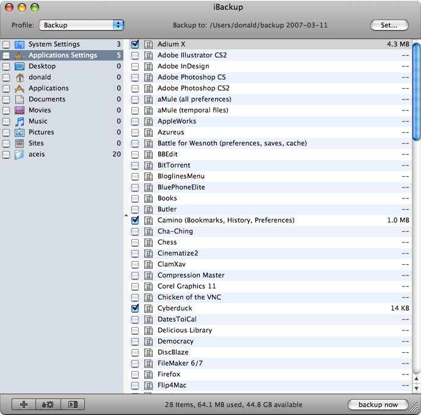Click the show panel toolbar icon
421x415 pixels.
(73, 404)
